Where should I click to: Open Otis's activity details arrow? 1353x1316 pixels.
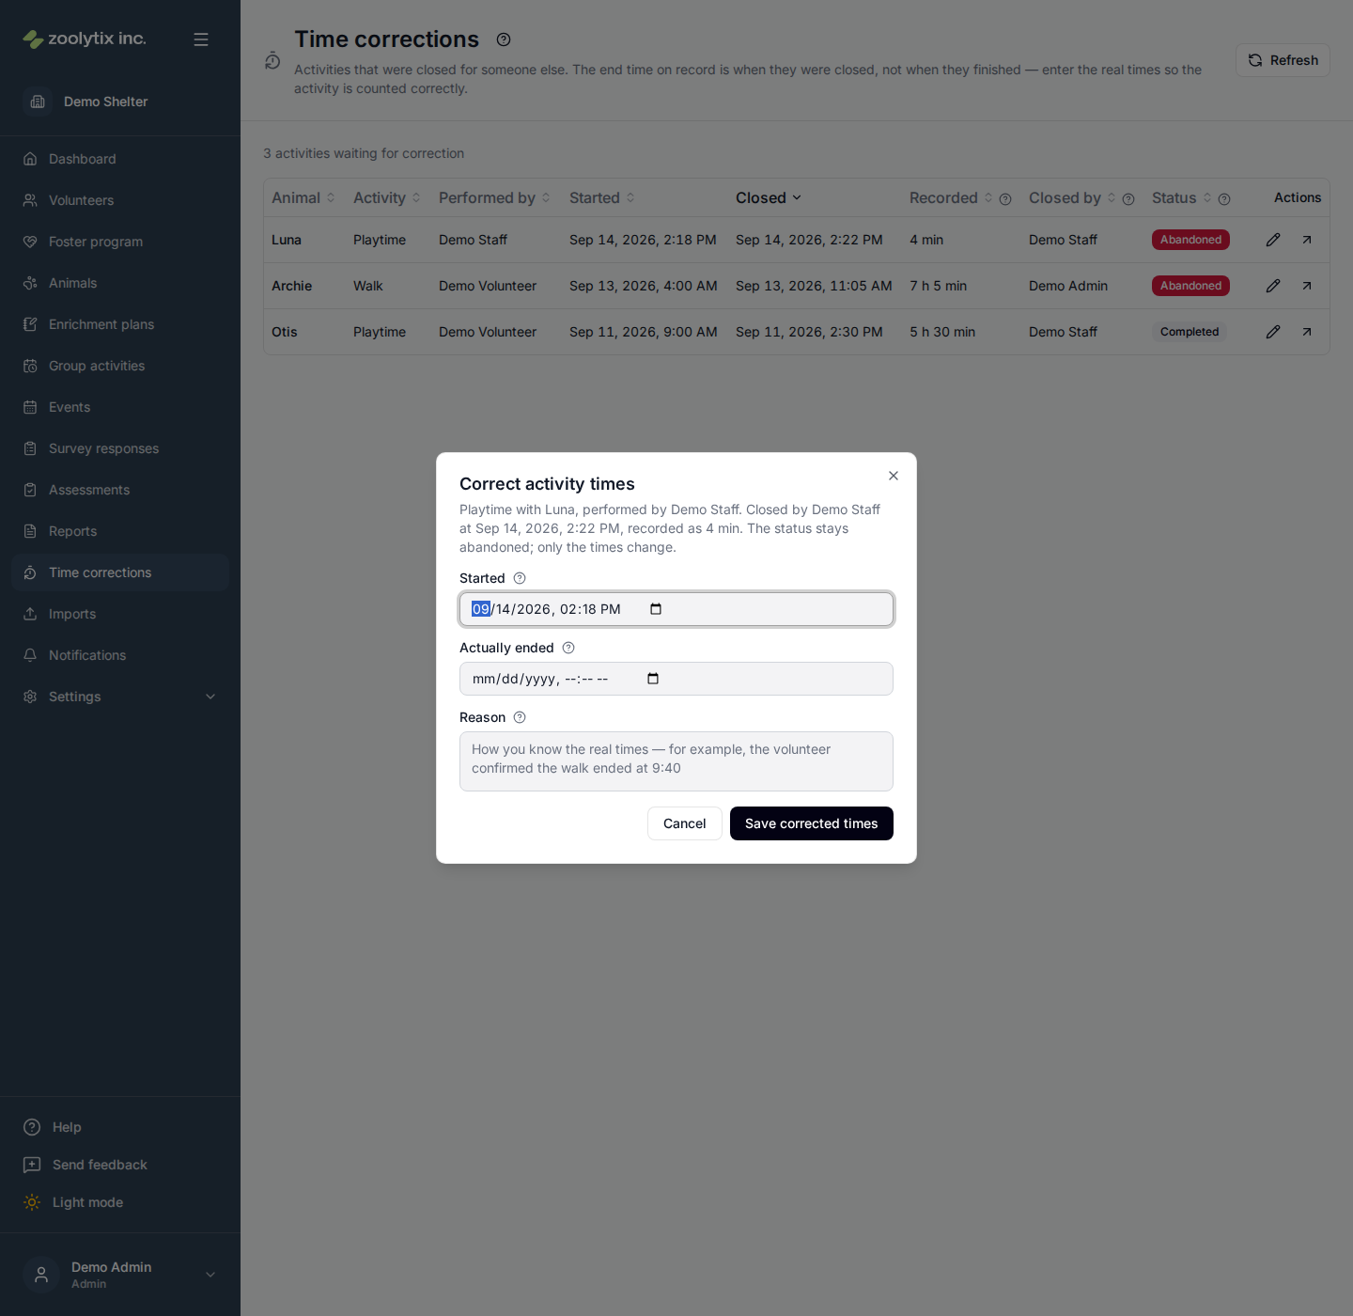(x=1307, y=332)
